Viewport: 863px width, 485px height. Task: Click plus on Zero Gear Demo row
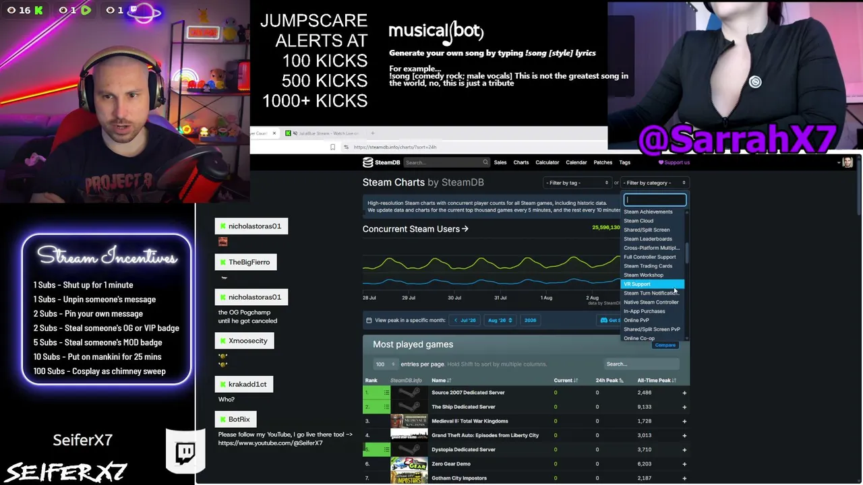pyautogui.click(x=684, y=464)
